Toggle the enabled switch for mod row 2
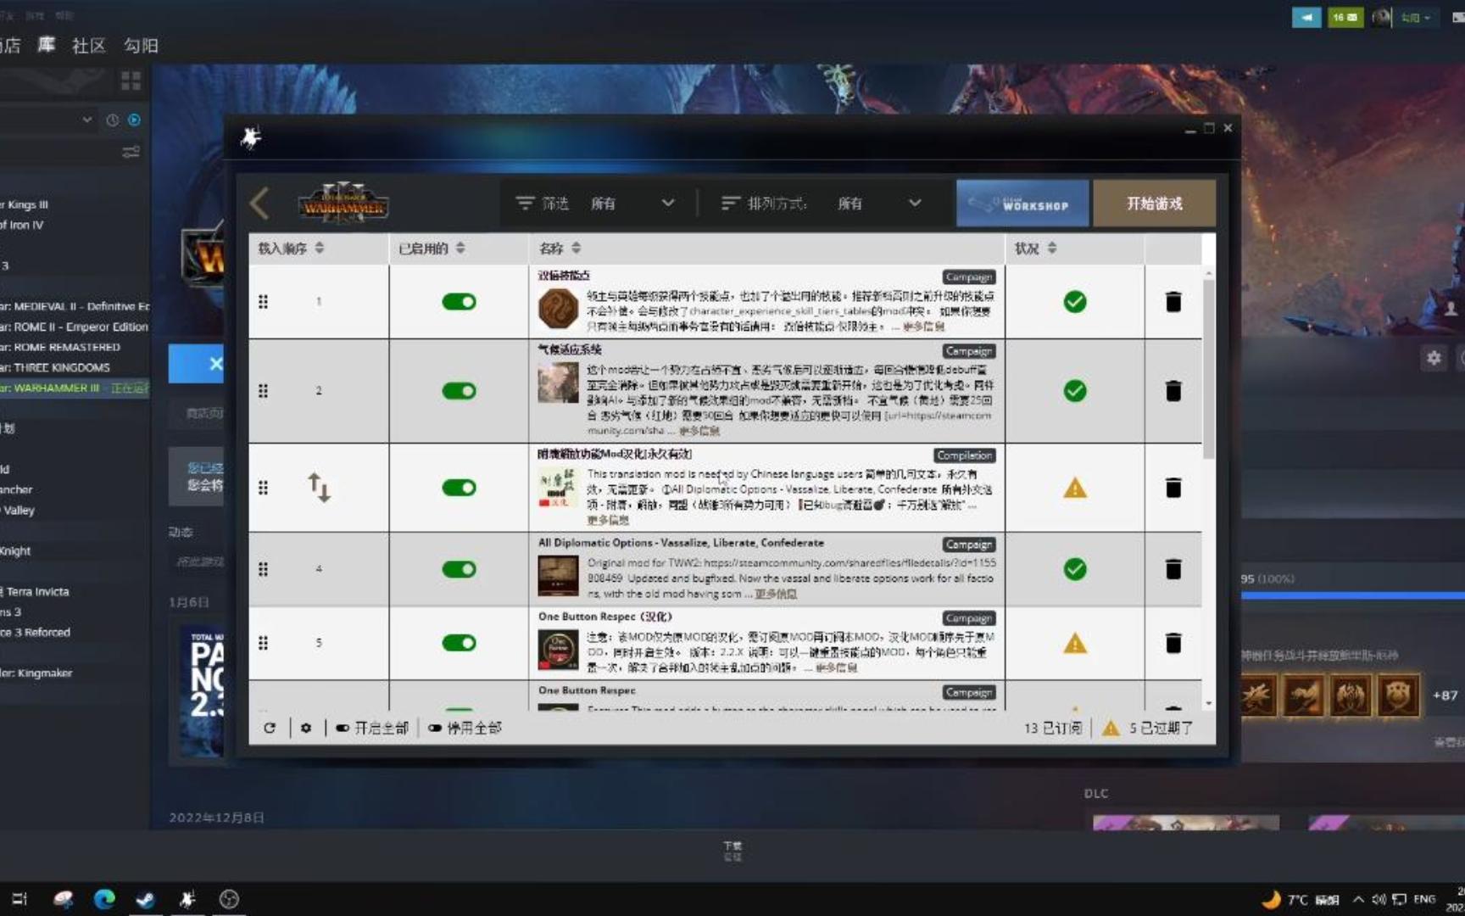1465x916 pixels. [459, 391]
